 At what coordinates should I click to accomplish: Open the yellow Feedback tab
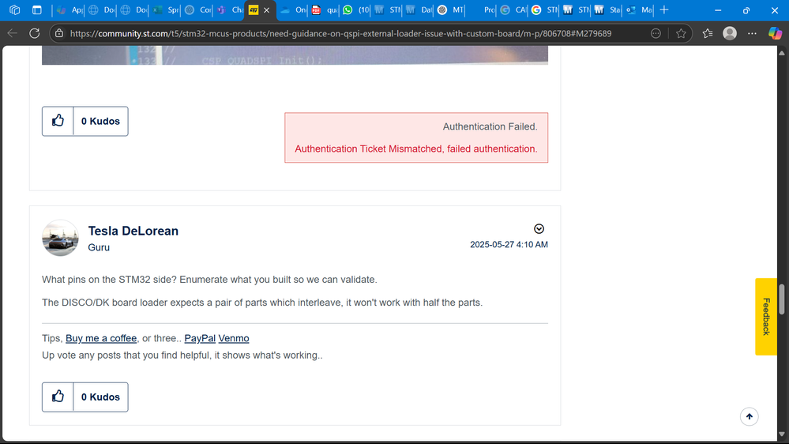(x=766, y=317)
